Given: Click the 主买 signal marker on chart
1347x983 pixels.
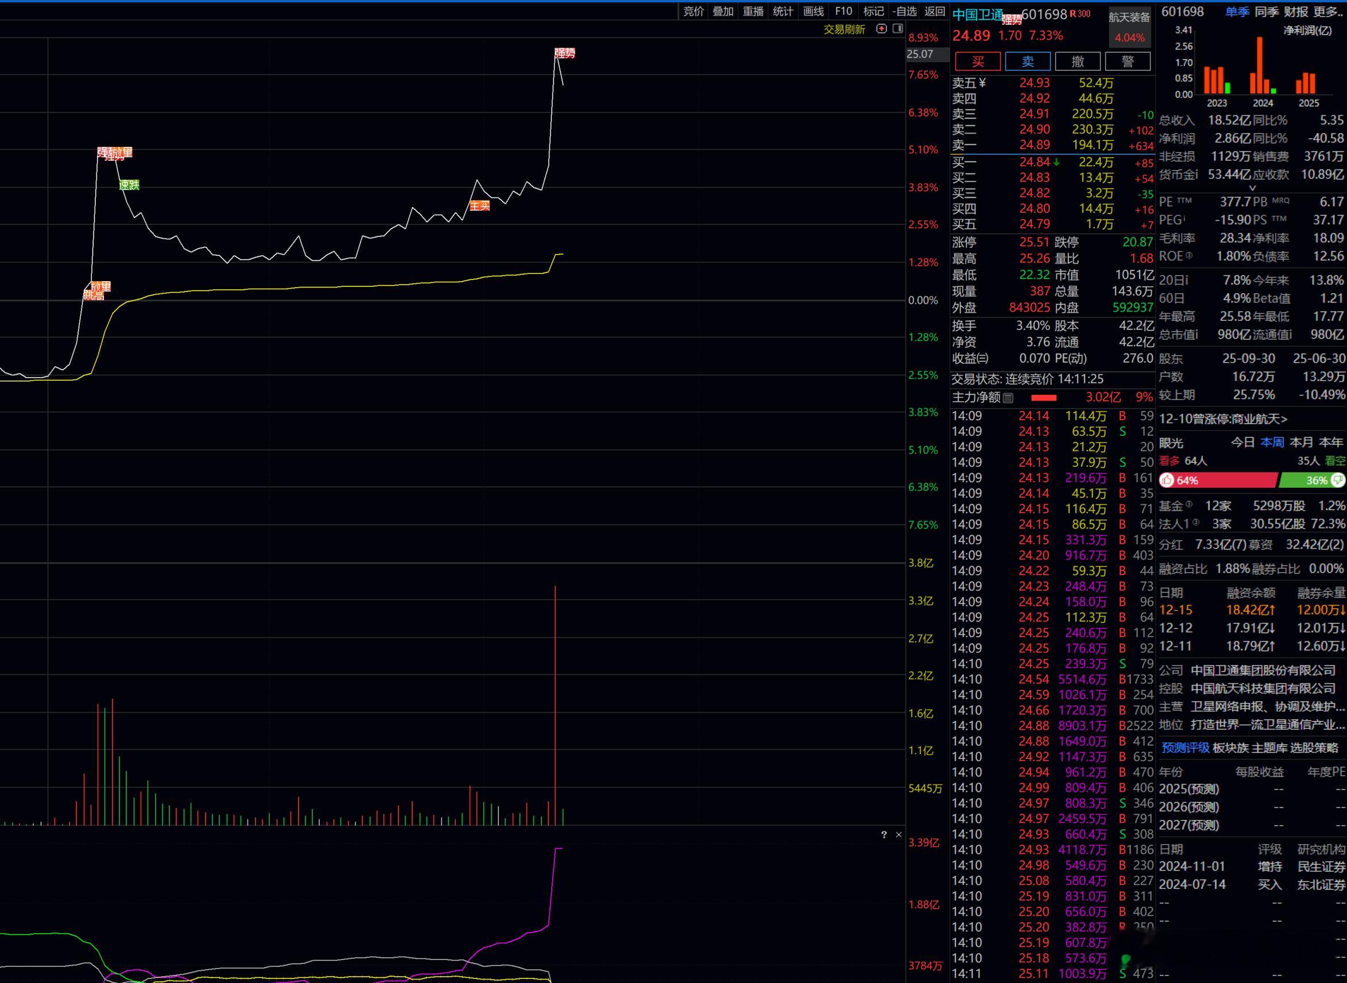Looking at the screenshot, I should pos(480,206).
